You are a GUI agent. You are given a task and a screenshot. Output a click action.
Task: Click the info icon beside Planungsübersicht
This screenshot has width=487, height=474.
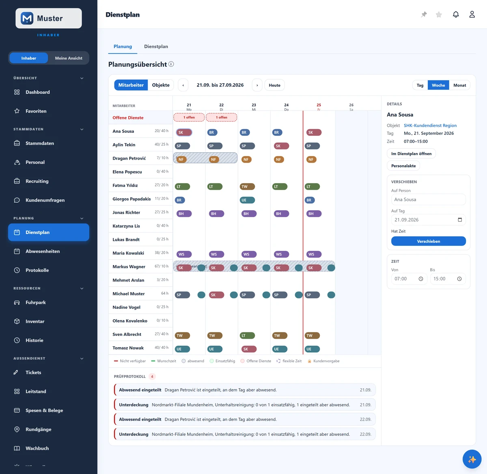pyautogui.click(x=171, y=64)
